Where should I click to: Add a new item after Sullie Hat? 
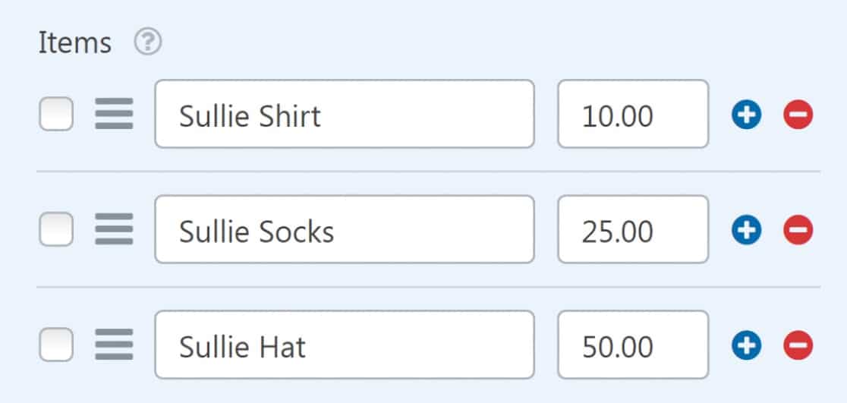click(746, 346)
